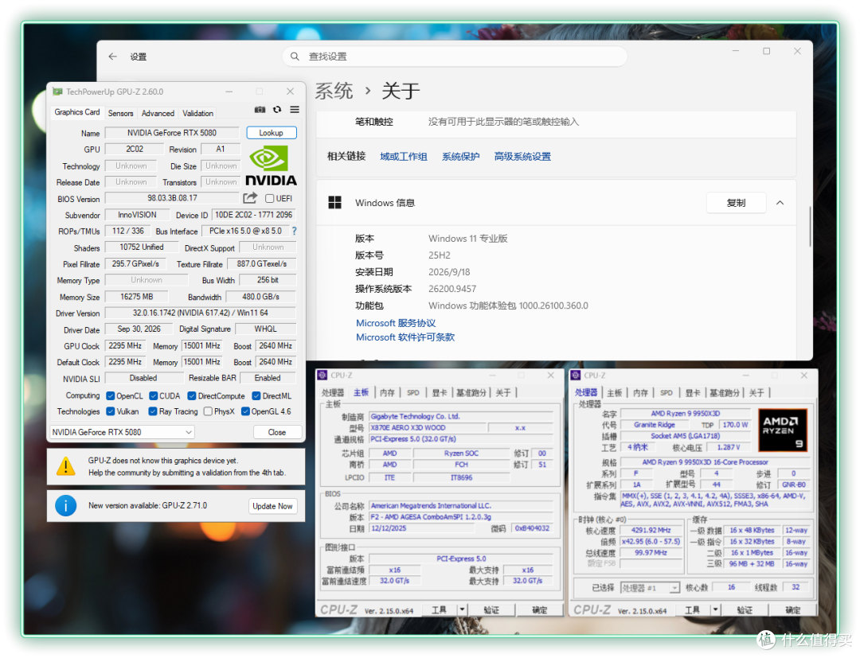Click 工具 button in left CPU-Z window
Viewport: 860px width, 658px height.
click(x=439, y=609)
